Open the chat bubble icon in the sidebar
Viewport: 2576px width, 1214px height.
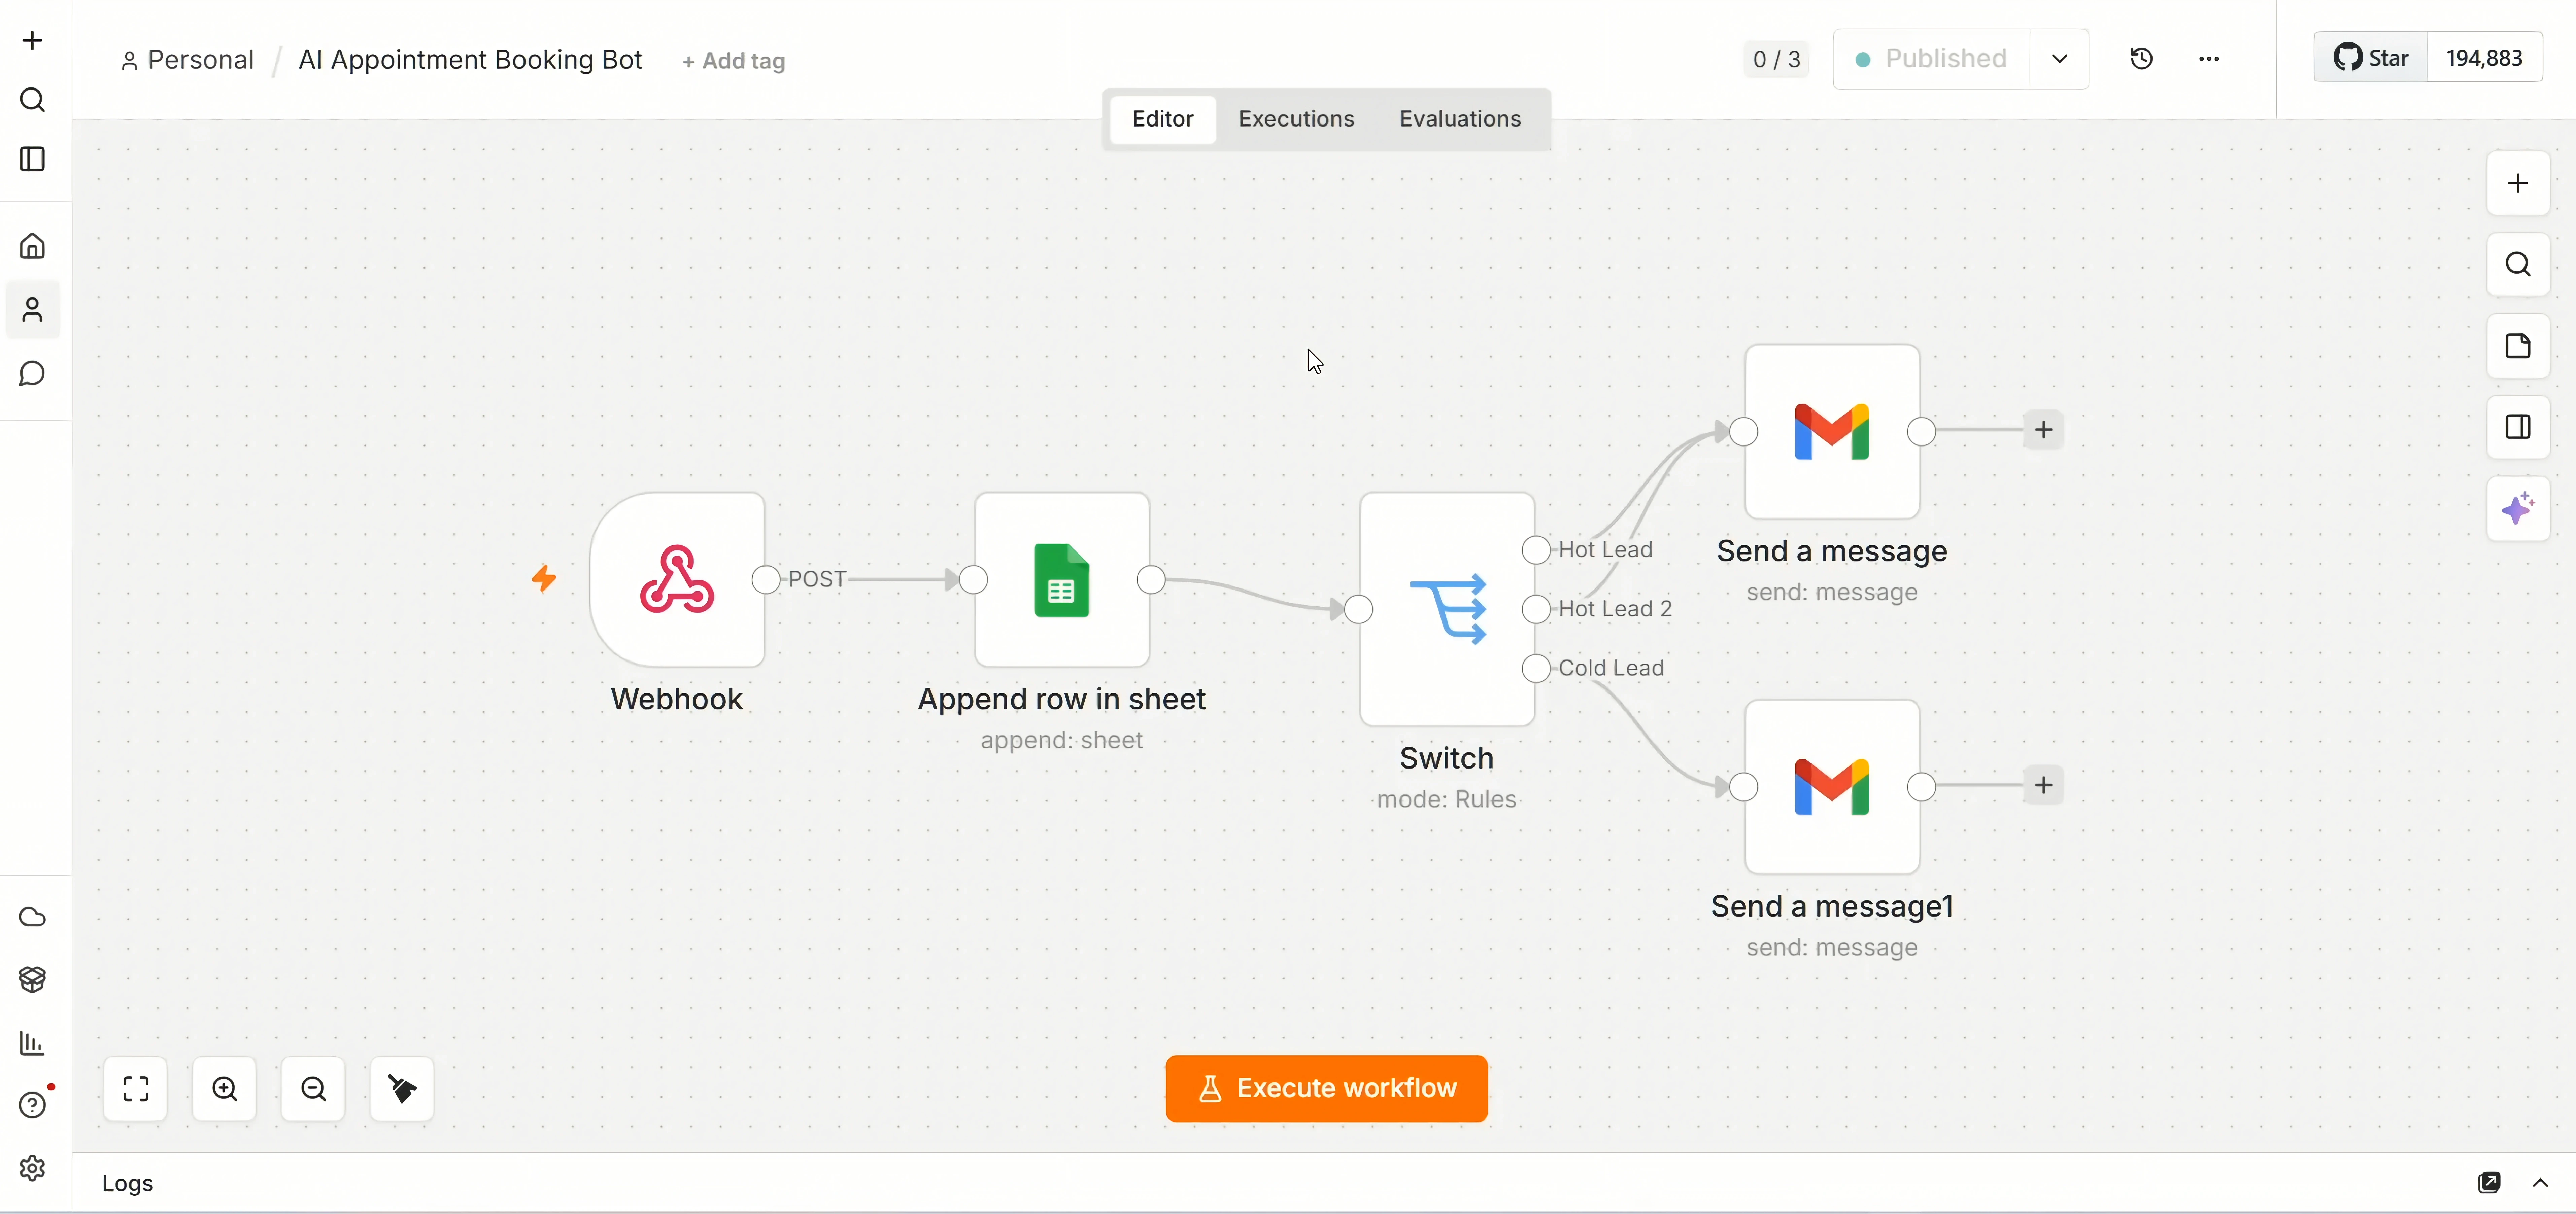[x=32, y=374]
